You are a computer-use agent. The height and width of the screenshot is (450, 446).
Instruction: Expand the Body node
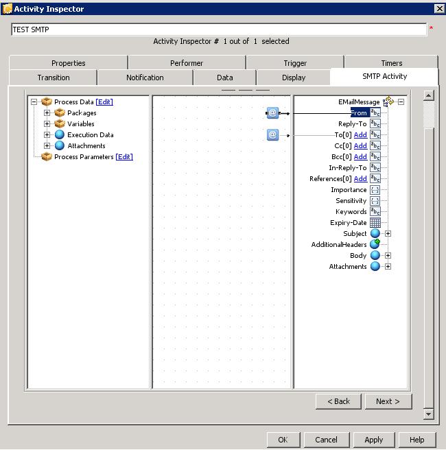click(388, 255)
